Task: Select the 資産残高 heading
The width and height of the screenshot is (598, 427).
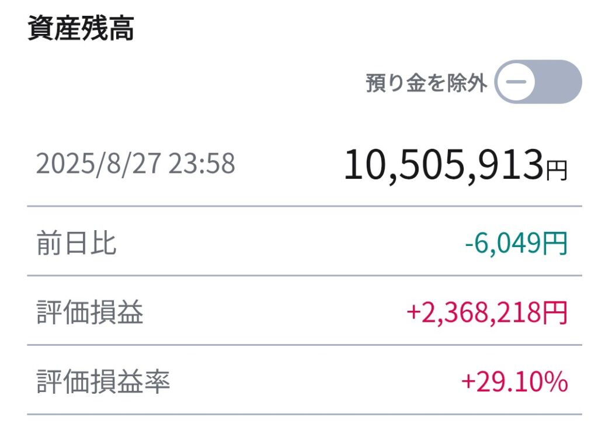Action: [x=81, y=29]
